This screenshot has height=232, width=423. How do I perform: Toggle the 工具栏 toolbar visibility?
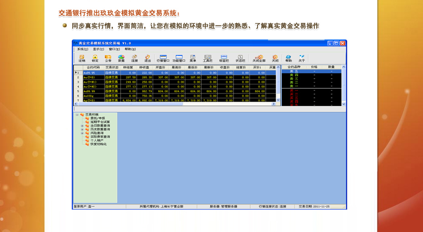[208, 58]
